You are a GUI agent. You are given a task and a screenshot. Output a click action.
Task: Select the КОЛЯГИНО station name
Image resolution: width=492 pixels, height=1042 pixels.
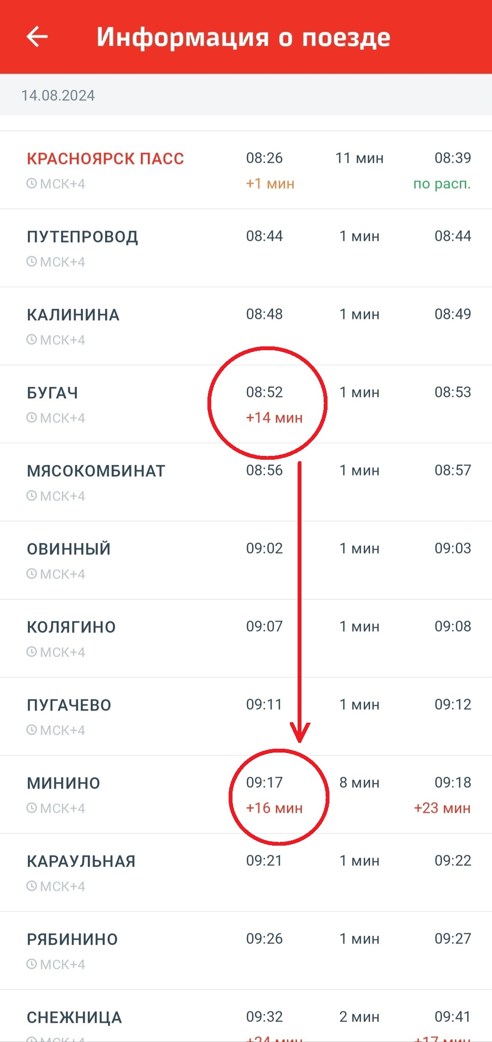point(71,627)
